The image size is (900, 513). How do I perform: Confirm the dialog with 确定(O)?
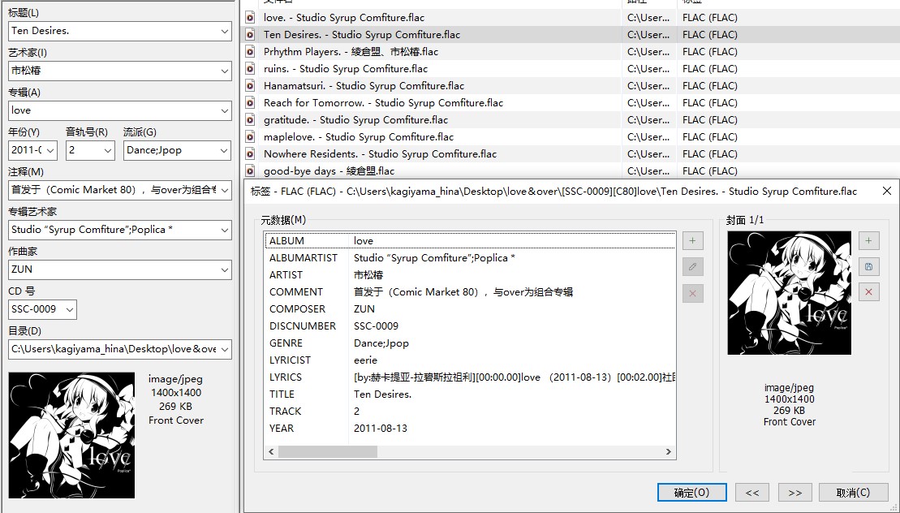691,493
